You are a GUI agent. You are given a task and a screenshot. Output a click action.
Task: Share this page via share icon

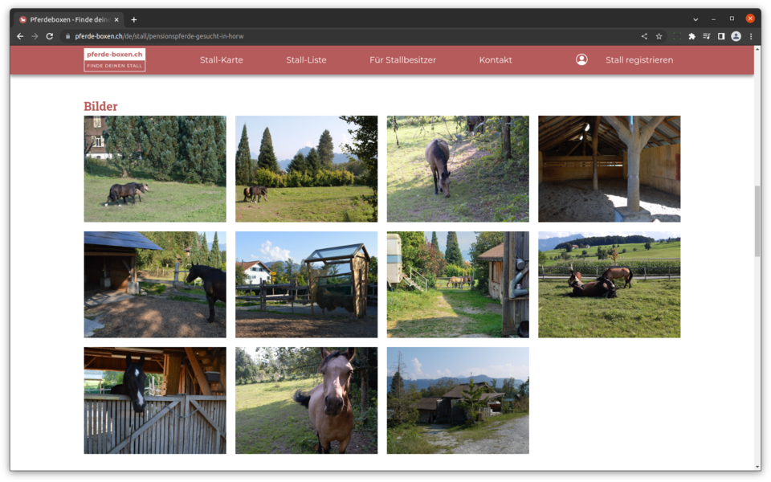(644, 36)
